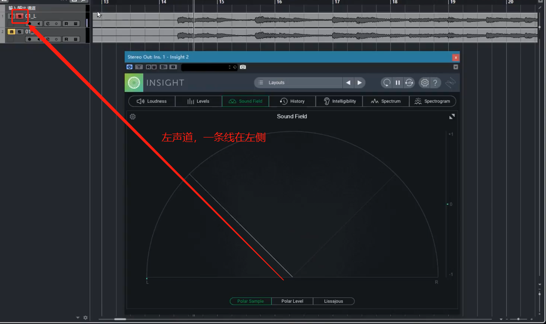Click the reset meters circular arrow icon
The width and height of the screenshot is (546, 324).
(387, 83)
